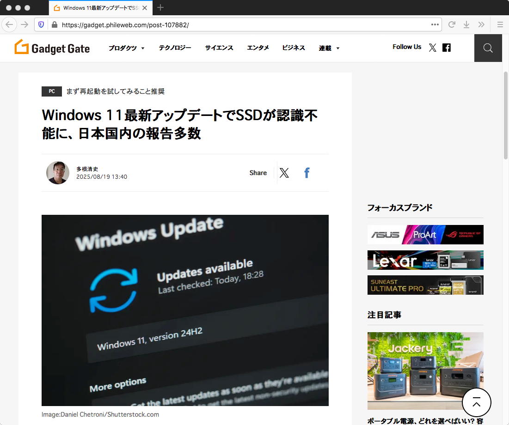Viewport: 509px width, 425px height.
Task: Expand the プロダクツ dropdown menu
Action: (x=126, y=48)
